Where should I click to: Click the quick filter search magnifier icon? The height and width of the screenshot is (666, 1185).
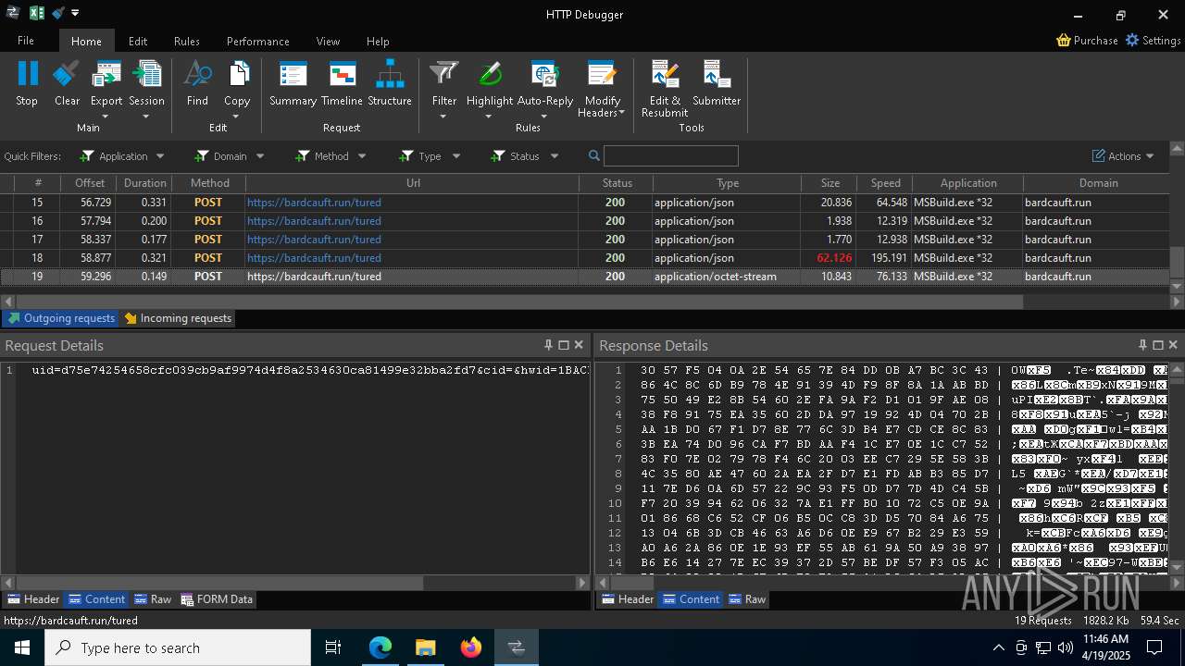coord(594,155)
